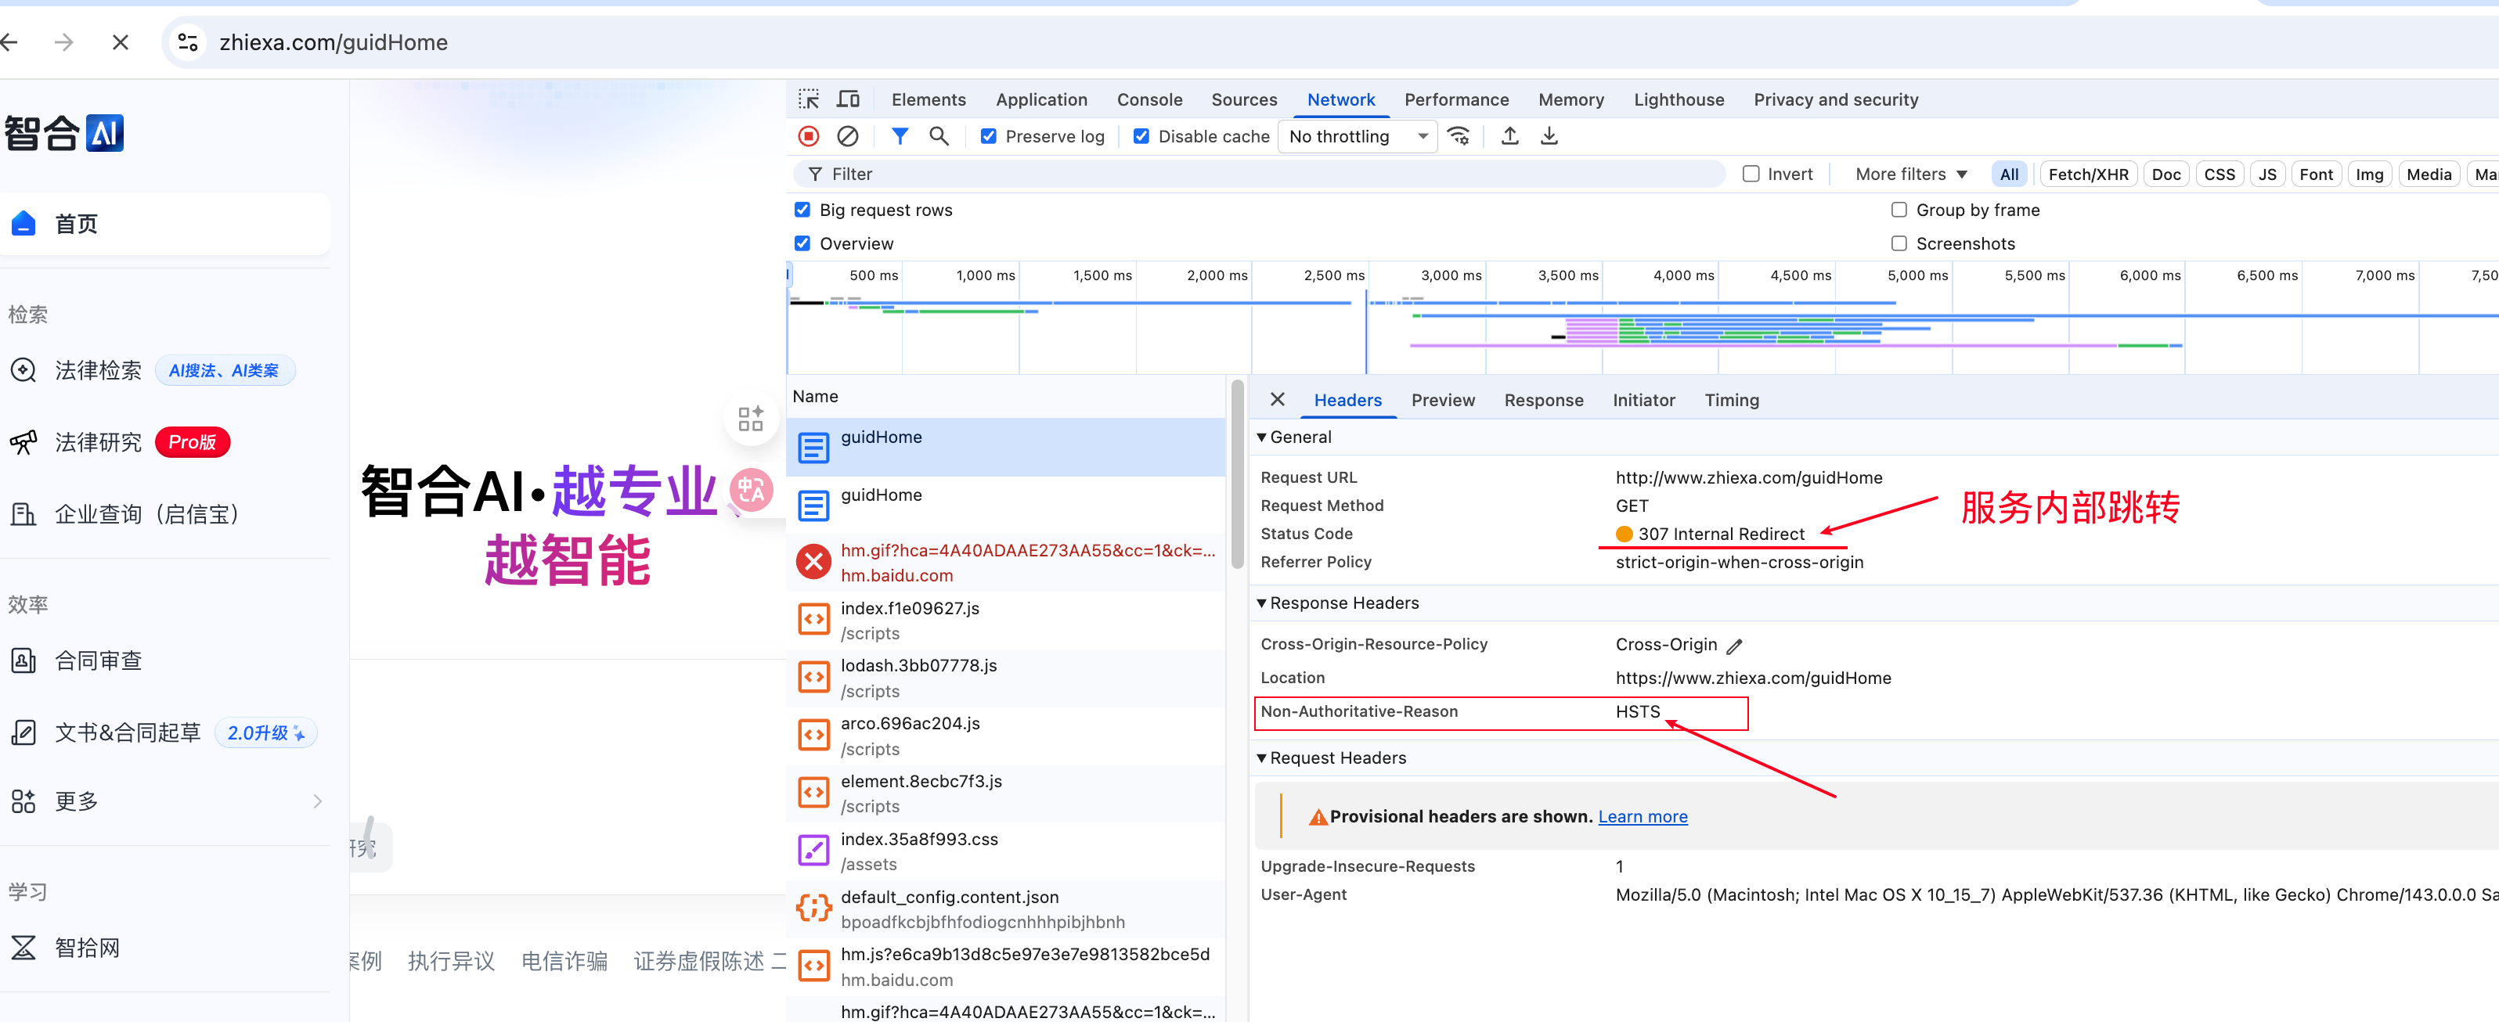The height and width of the screenshot is (1022, 2499).
Task: Open the No throttling dropdown
Action: pyautogui.click(x=1356, y=137)
